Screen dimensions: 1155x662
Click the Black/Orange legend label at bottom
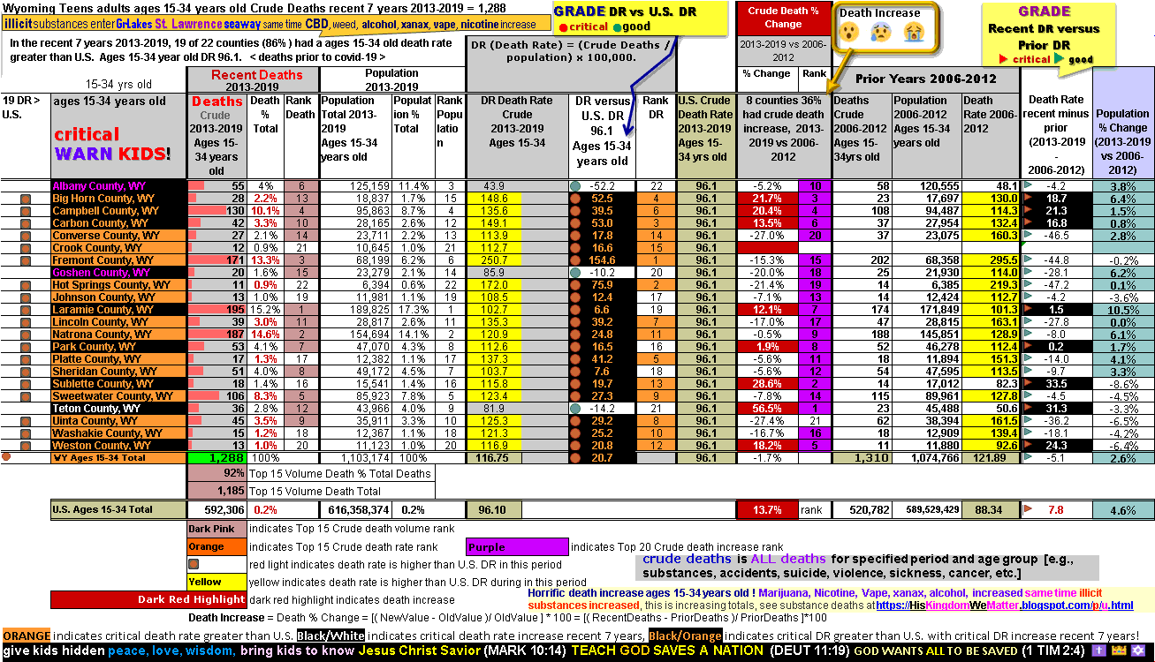pyautogui.click(x=684, y=636)
